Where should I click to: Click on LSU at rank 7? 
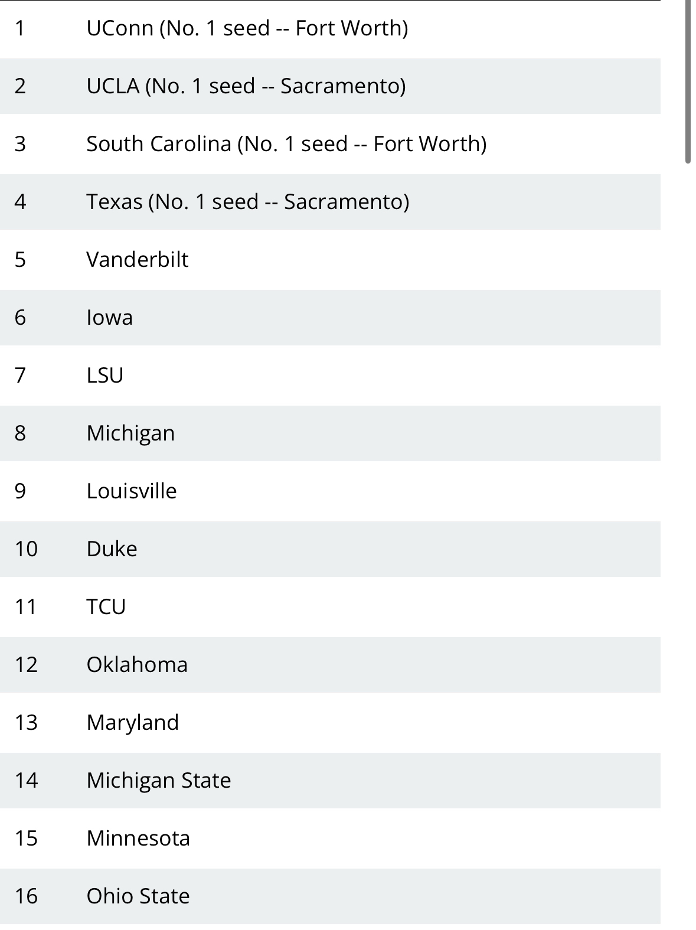pos(104,376)
